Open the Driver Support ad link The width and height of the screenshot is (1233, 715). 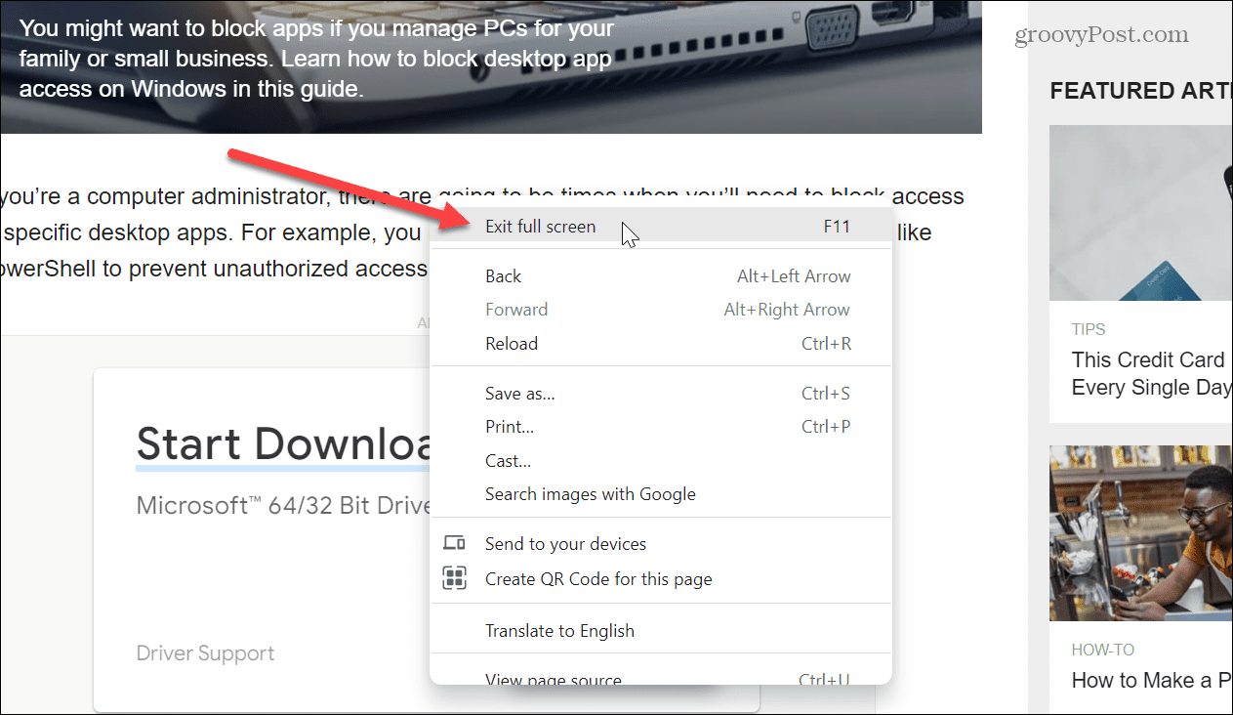tap(205, 653)
